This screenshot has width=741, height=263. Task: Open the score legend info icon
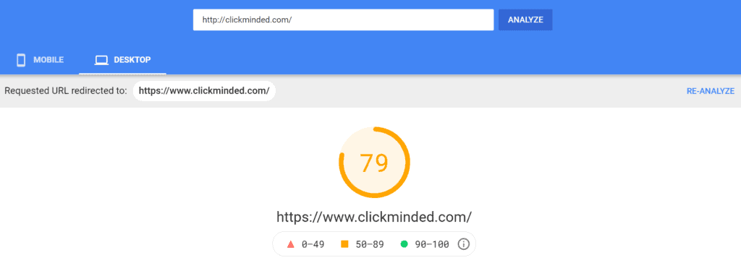[x=464, y=244]
